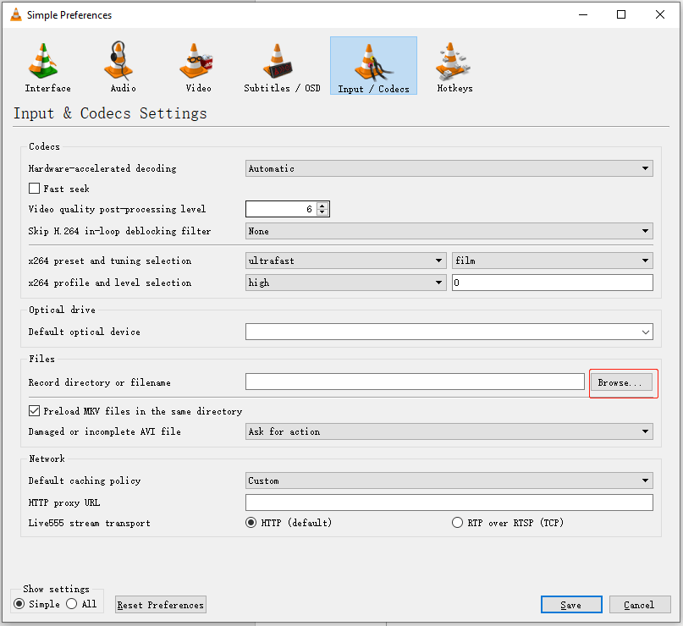Open x264 preset dropdown showing ultrafast
Image resolution: width=683 pixels, height=626 pixels.
pos(346,261)
